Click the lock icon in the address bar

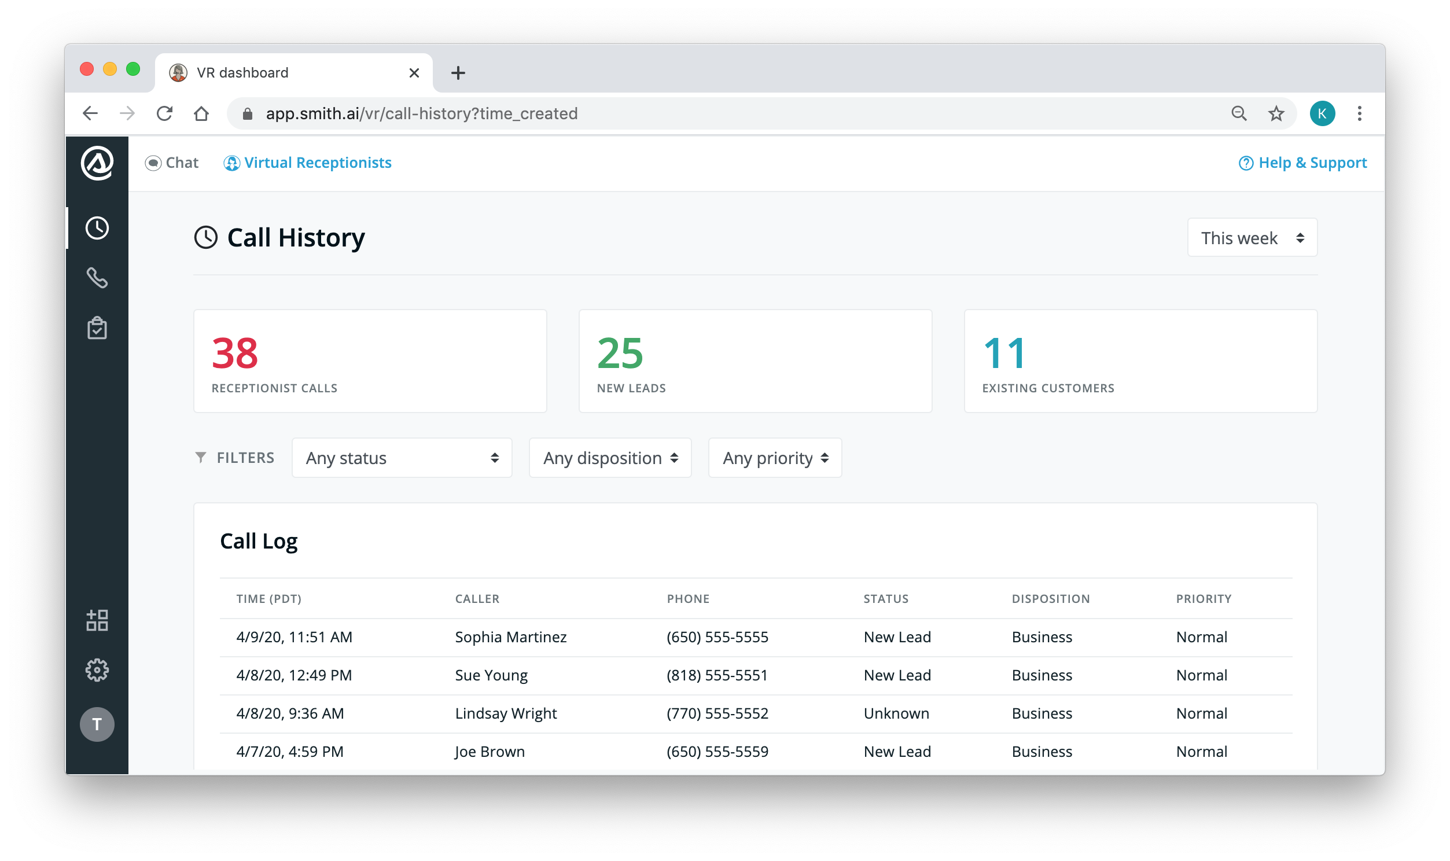248,114
